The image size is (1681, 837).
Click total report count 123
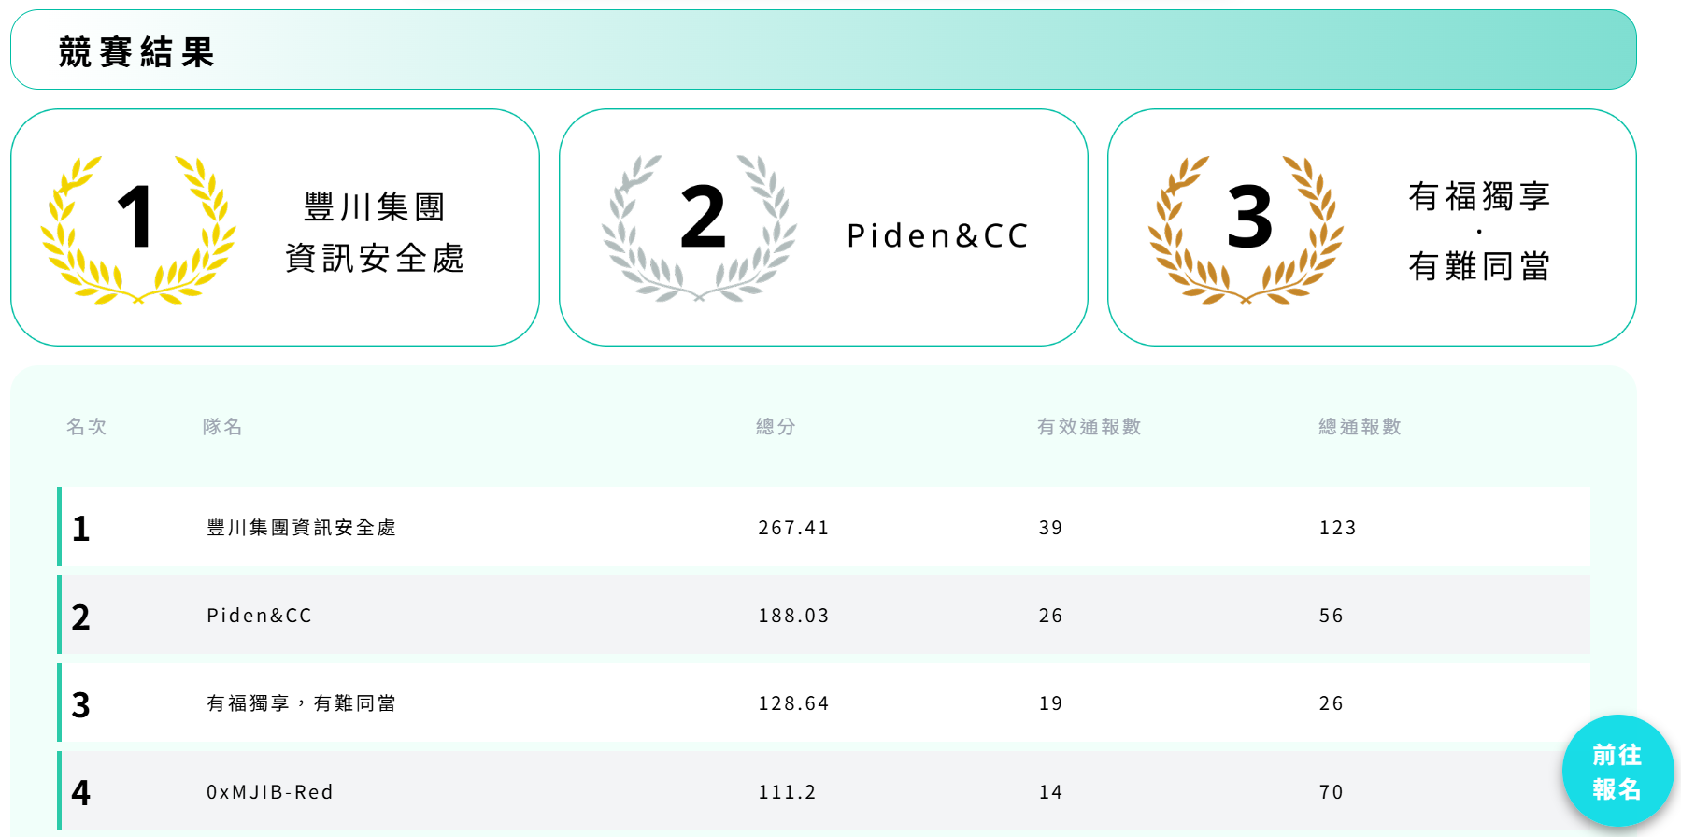pos(1338,528)
